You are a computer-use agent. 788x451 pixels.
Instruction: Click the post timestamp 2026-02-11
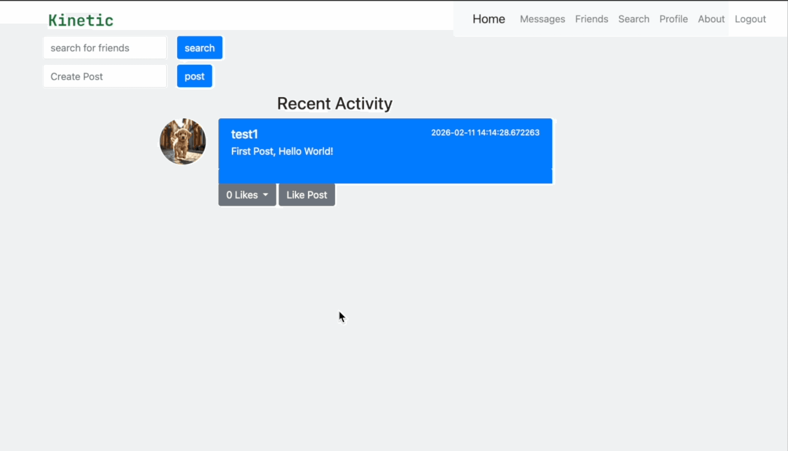click(485, 133)
